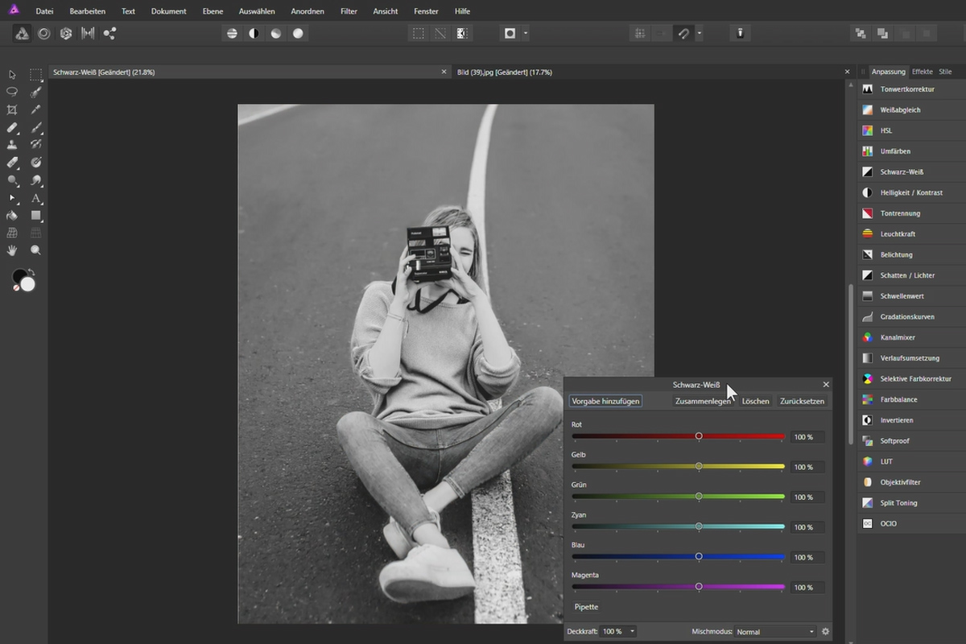
Task: Toggle the grid display icon
Action: point(640,33)
